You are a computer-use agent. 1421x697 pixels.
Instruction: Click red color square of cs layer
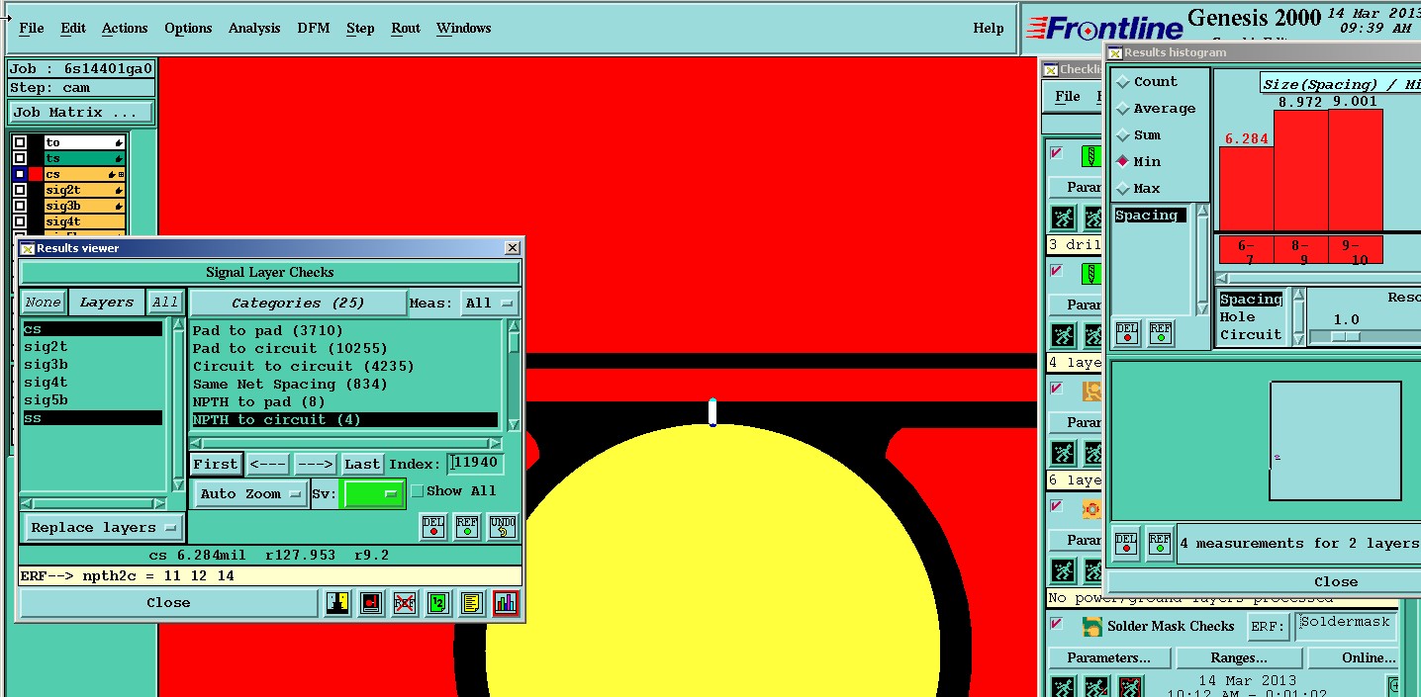pos(37,174)
